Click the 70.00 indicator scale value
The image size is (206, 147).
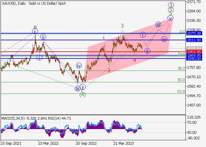click(192, 123)
